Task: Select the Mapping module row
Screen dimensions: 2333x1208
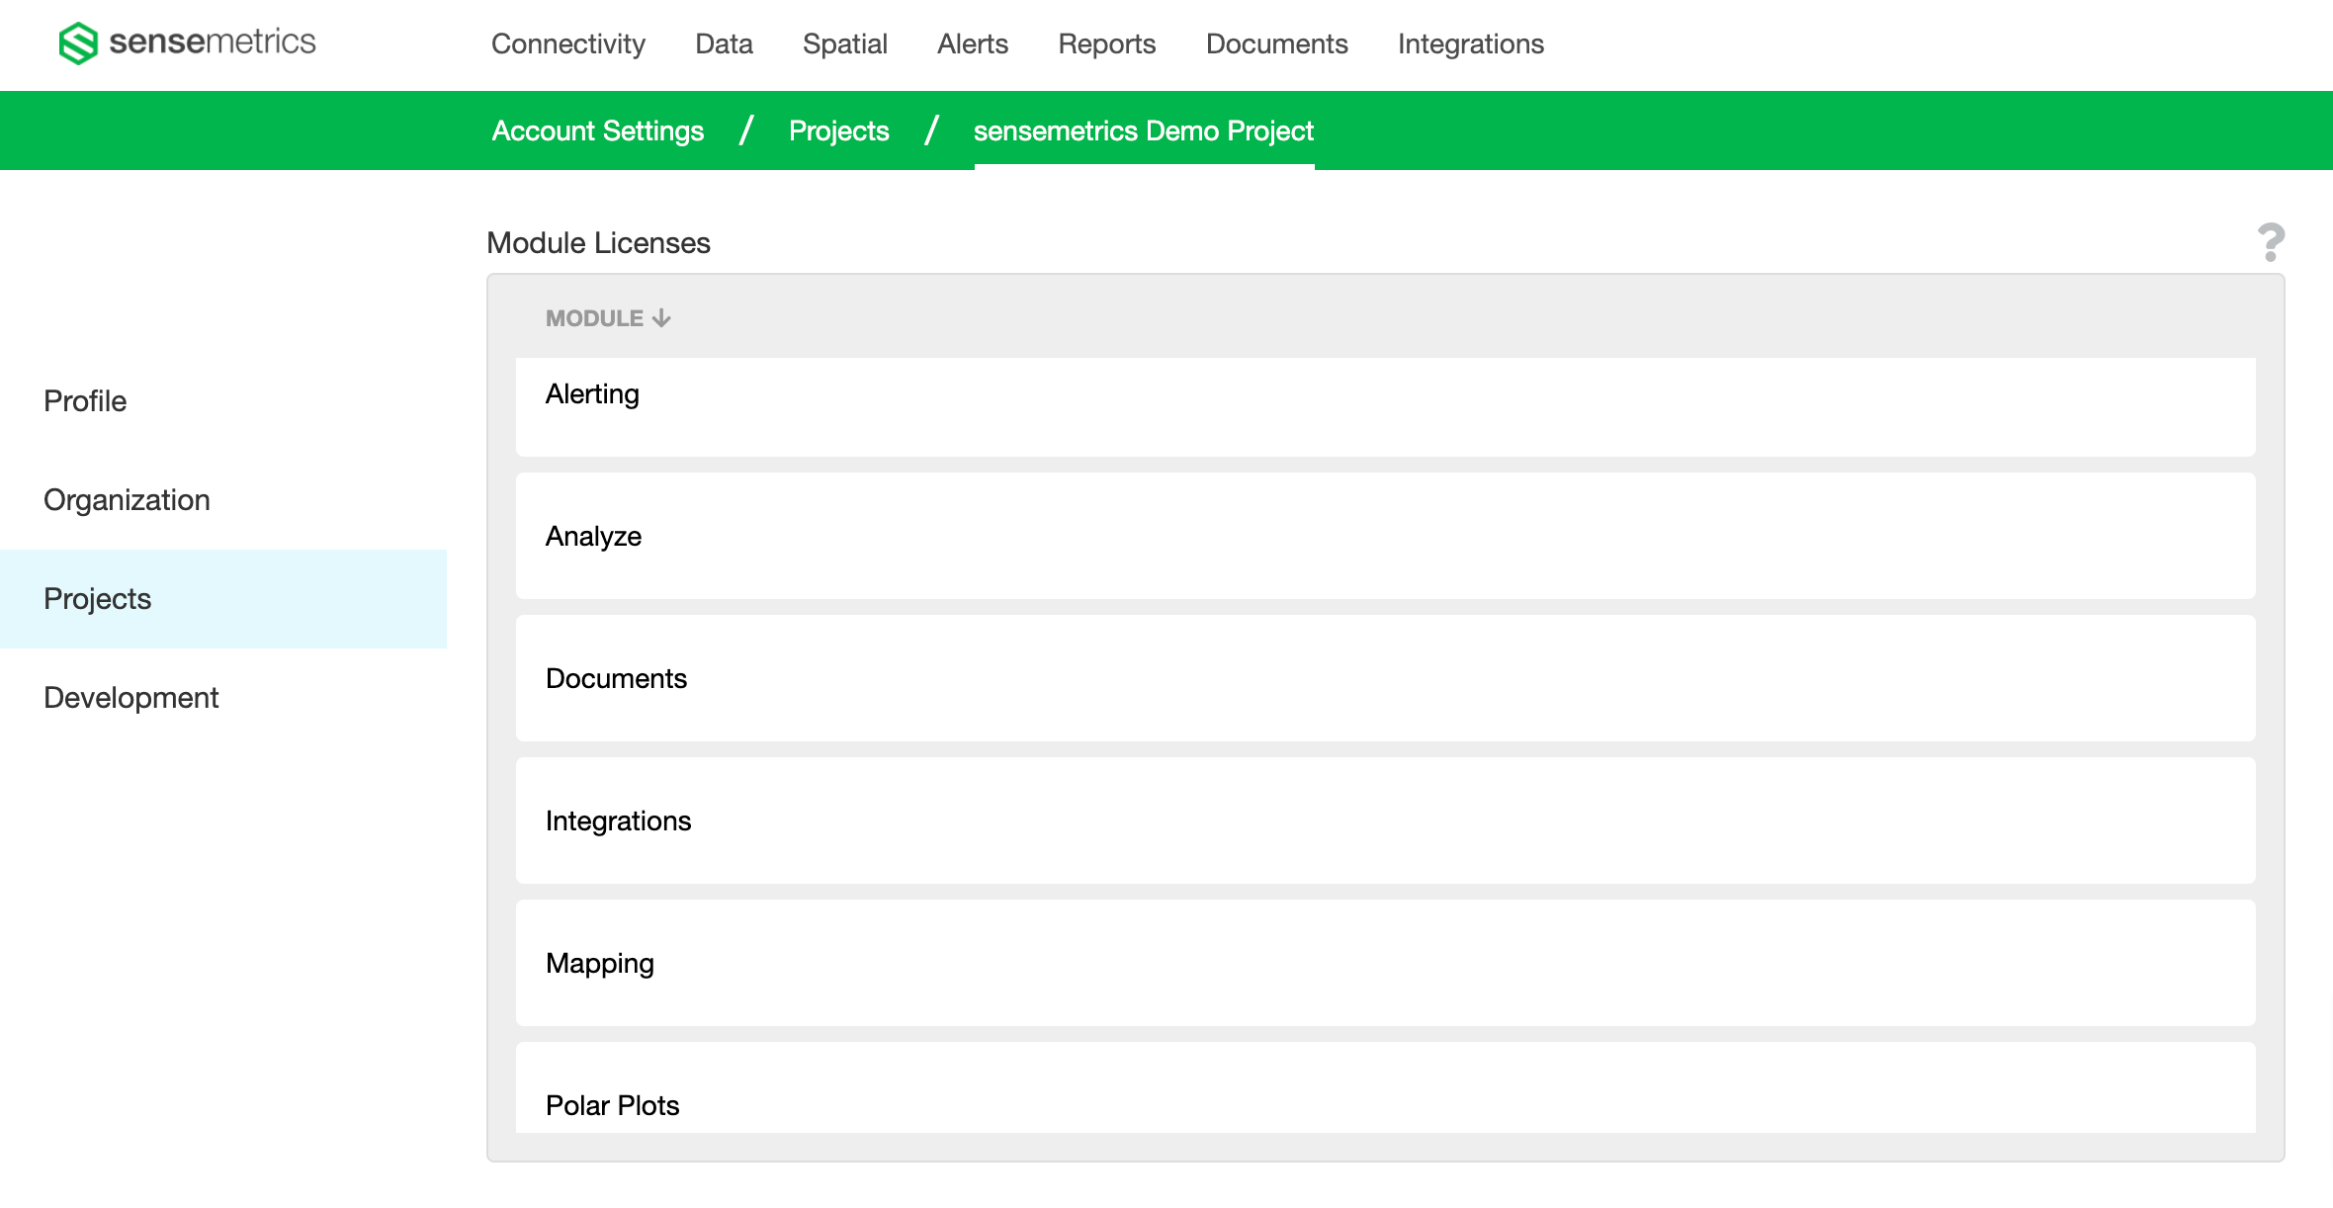Action: [1386, 963]
